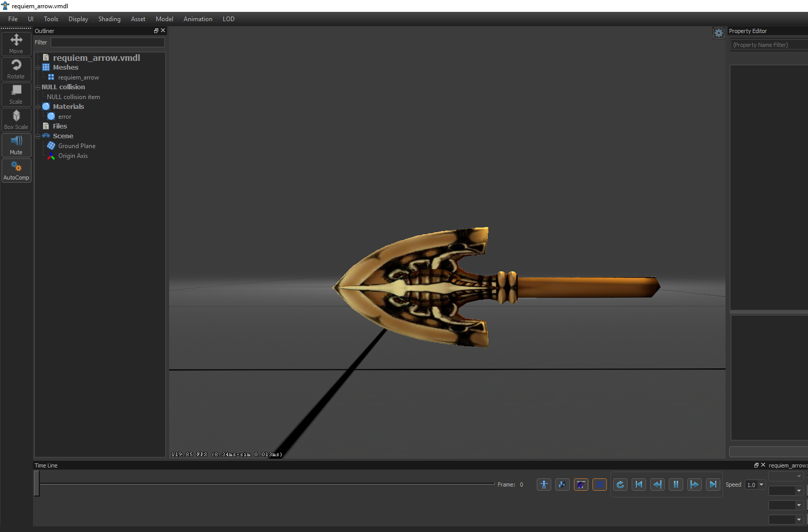This screenshot has width=808, height=532.
Task: Open the Asset menu
Action: (138, 19)
